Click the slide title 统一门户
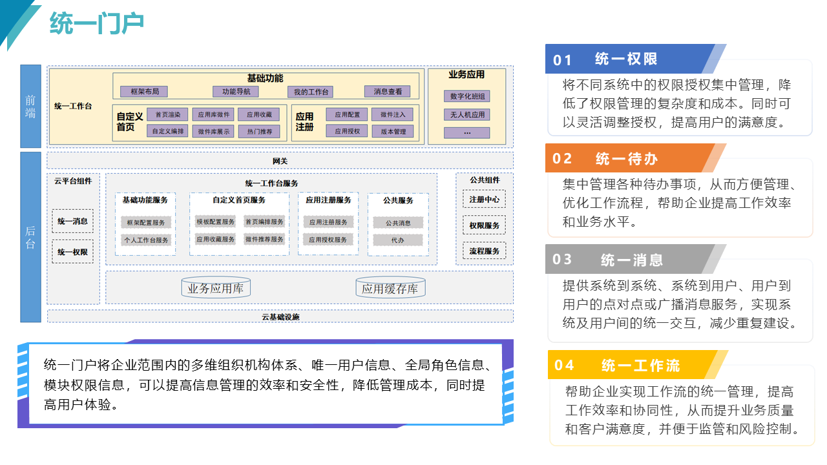This screenshot has height=465, width=827. click(97, 24)
